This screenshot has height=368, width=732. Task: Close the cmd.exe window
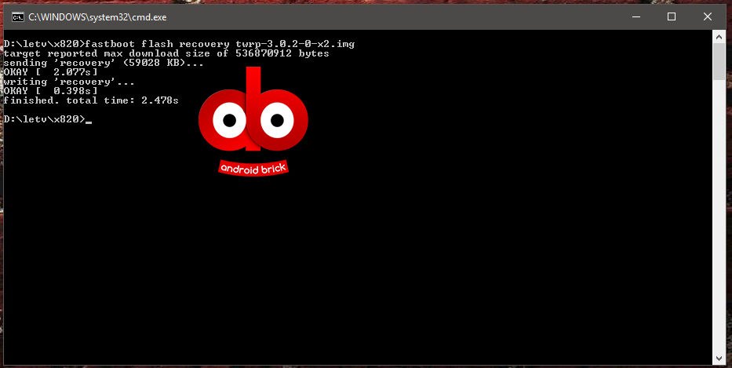click(708, 16)
